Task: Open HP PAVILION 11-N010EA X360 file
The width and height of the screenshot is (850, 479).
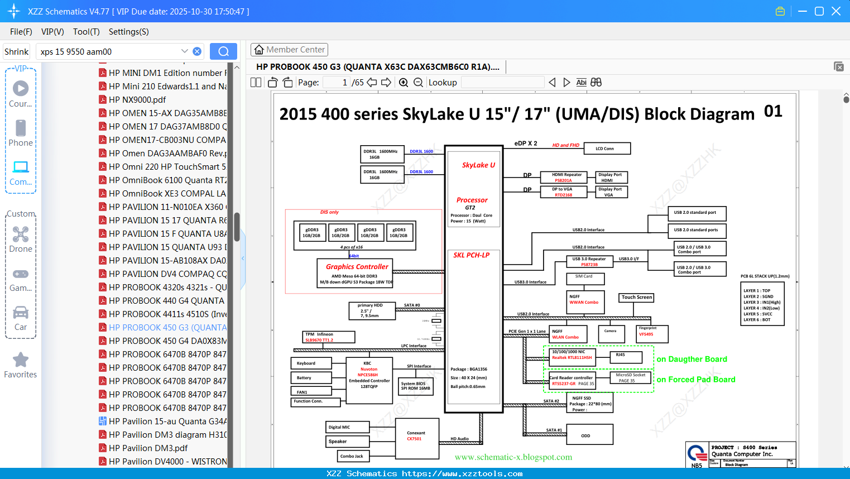Action: click(163, 207)
